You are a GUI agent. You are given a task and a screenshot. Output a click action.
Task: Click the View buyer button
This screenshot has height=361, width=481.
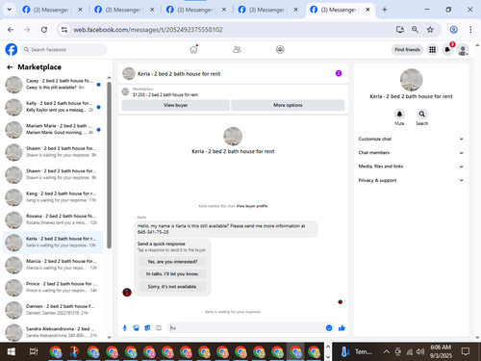tap(175, 105)
